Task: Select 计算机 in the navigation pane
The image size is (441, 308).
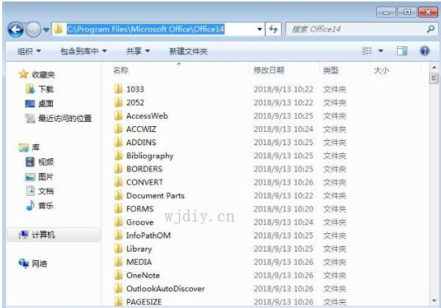Action: tap(43, 235)
